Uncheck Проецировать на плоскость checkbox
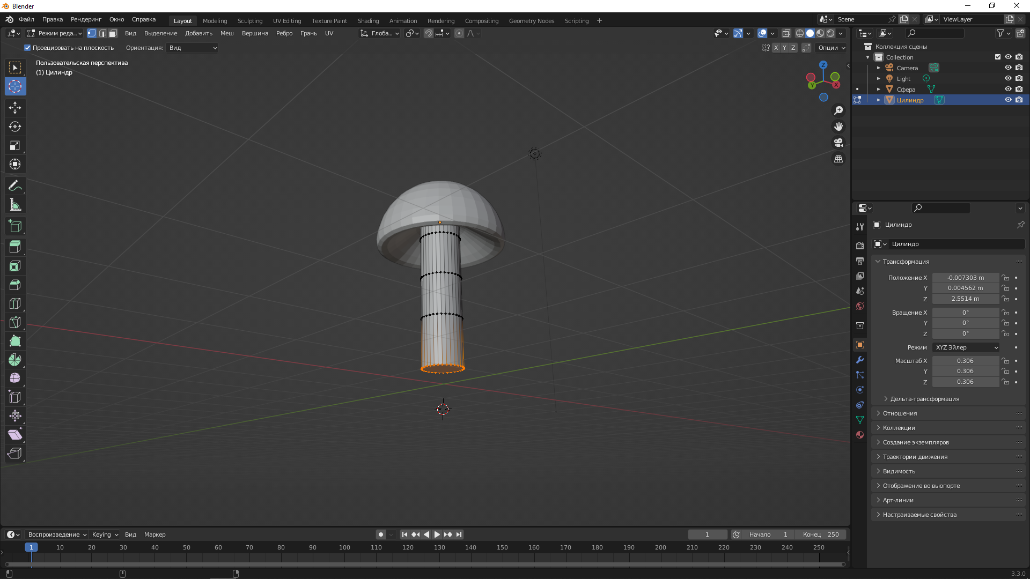Image resolution: width=1030 pixels, height=579 pixels. click(27, 48)
